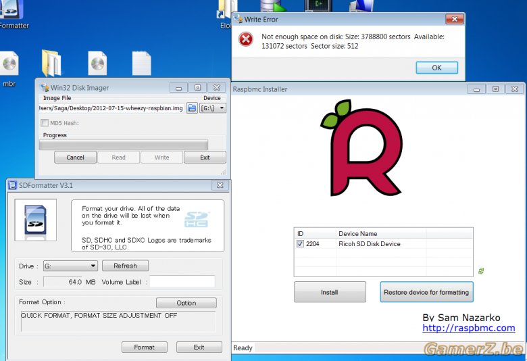Click Refresh in SDFormatter

pos(126,266)
